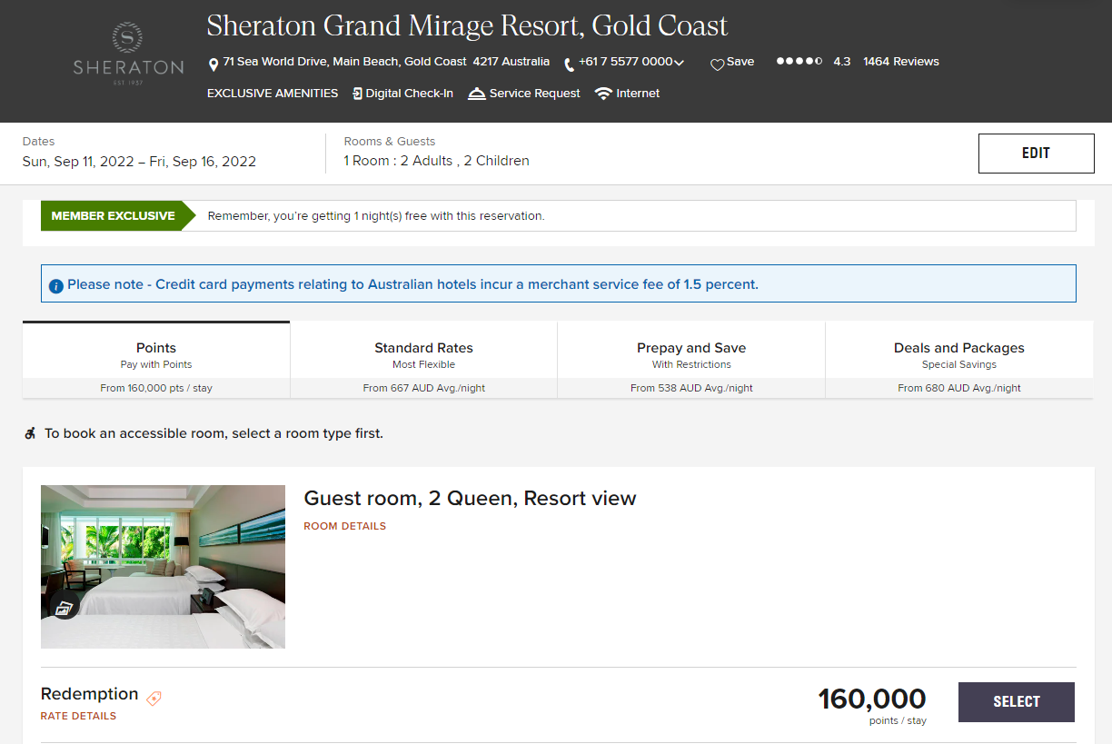The image size is (1112, 744).
Task: Switch to the Standard Rates tab
Action: [x=423, y=360]
